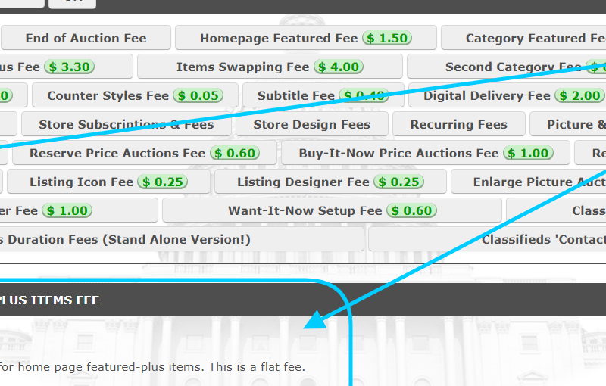Click the $ 1.50 price badge
The width and height of the screenshot is (606, 386).
click(x=387, y=38)
